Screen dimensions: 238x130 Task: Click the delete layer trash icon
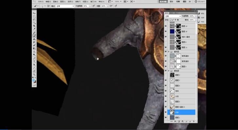pos(194,121)
